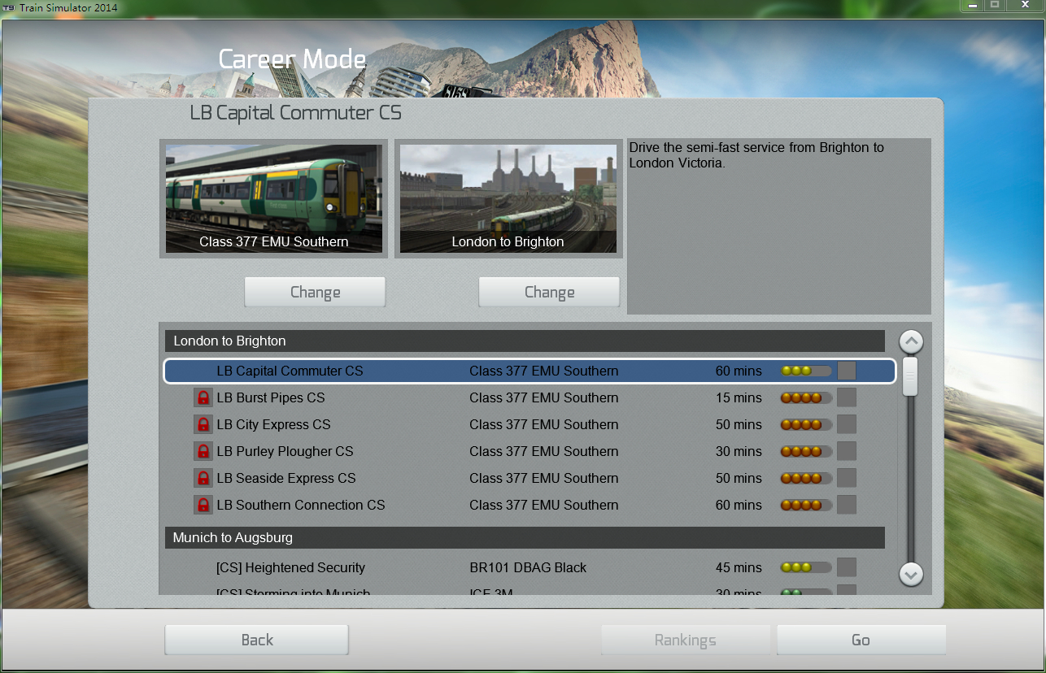Toggle completion box for LB Southern Connection CS
The image size is (1046, 673).
(x=847, y=505)
